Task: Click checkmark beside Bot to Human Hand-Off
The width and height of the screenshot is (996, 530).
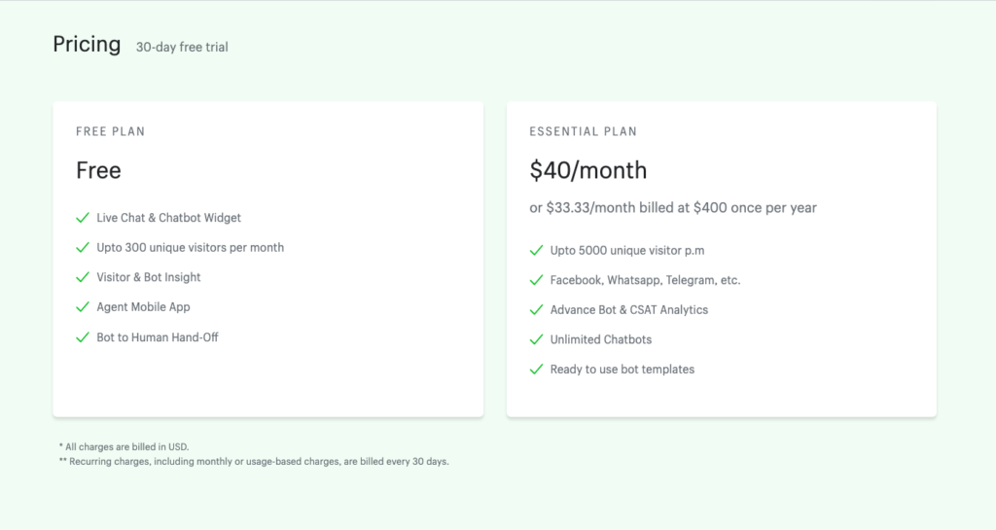Action: tap(83, 337)
